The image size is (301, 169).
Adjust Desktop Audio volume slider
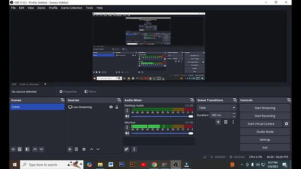[162, 116]
